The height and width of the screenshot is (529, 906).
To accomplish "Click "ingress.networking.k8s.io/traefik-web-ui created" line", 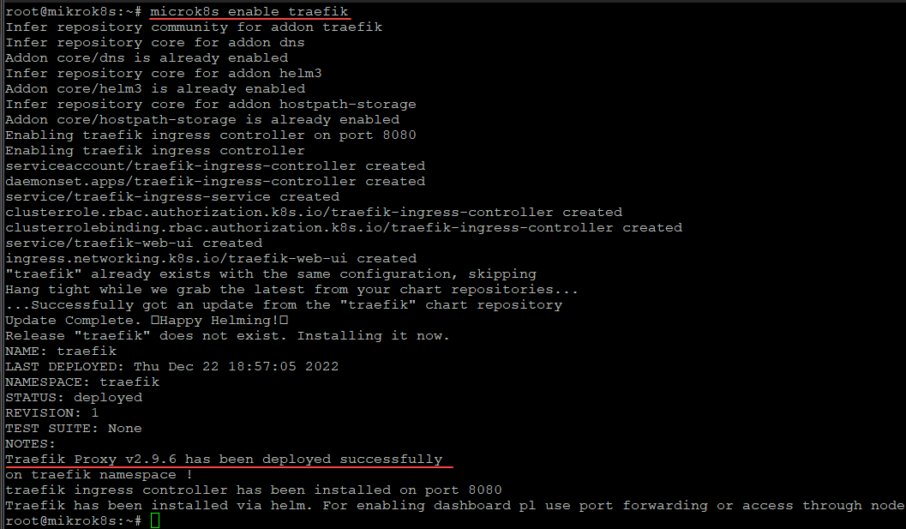I will [211, 259].
